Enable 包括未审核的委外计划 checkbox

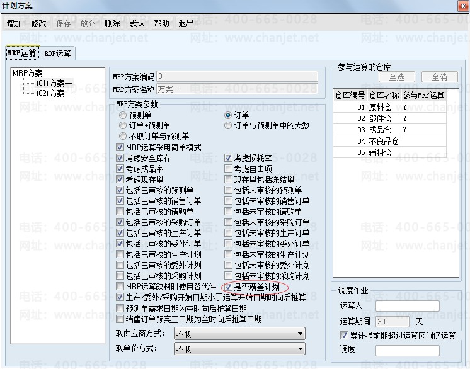click(228, 265)
